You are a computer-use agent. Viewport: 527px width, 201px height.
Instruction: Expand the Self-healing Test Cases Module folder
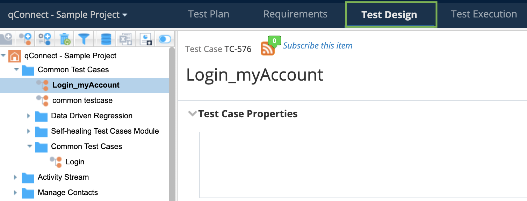[29, 131]
